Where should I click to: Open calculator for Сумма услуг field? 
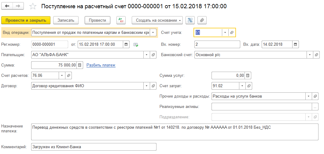[248, 75]
